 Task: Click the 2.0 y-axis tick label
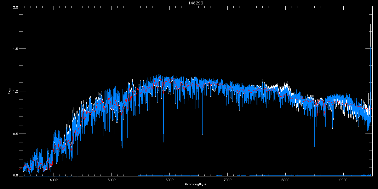(x=15, y=7)
